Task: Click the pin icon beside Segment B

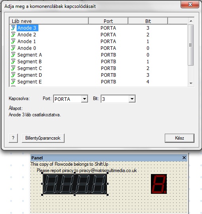Action: point(13,61)
